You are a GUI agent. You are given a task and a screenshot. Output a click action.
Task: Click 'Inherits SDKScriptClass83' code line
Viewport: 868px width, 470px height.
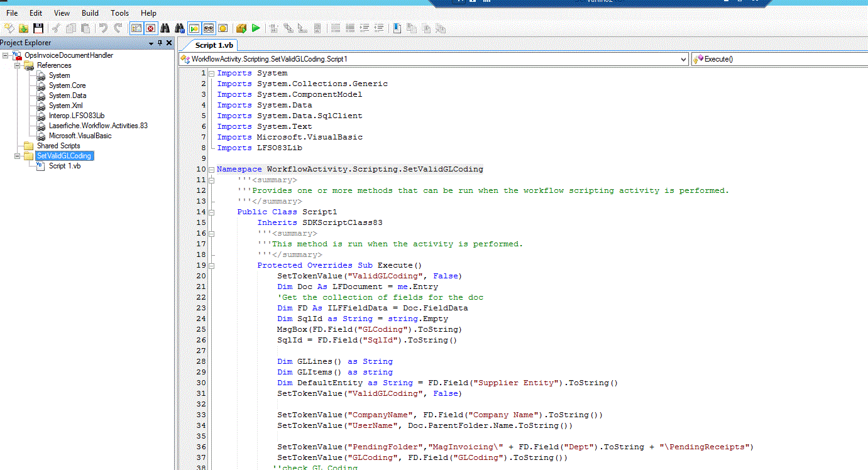[320, 222]
